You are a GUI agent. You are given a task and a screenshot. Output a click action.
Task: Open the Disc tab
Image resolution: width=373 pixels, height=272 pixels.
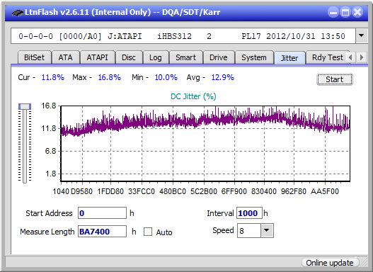click(129, 57)
